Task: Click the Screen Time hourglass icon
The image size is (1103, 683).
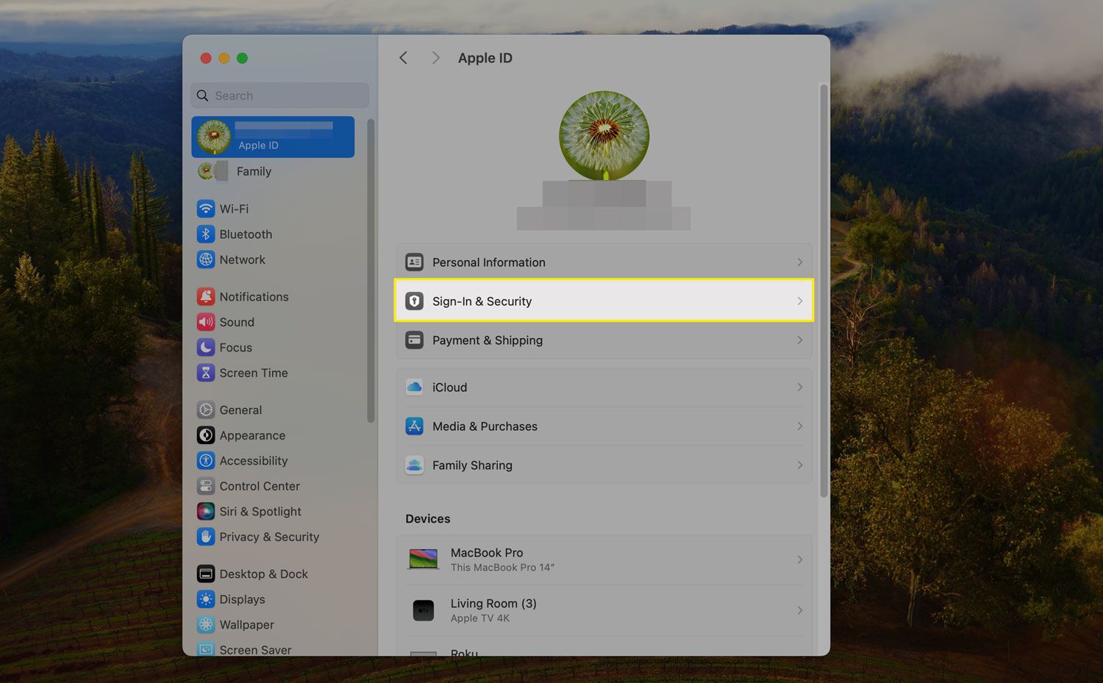Action: click(x=206, y=373)
